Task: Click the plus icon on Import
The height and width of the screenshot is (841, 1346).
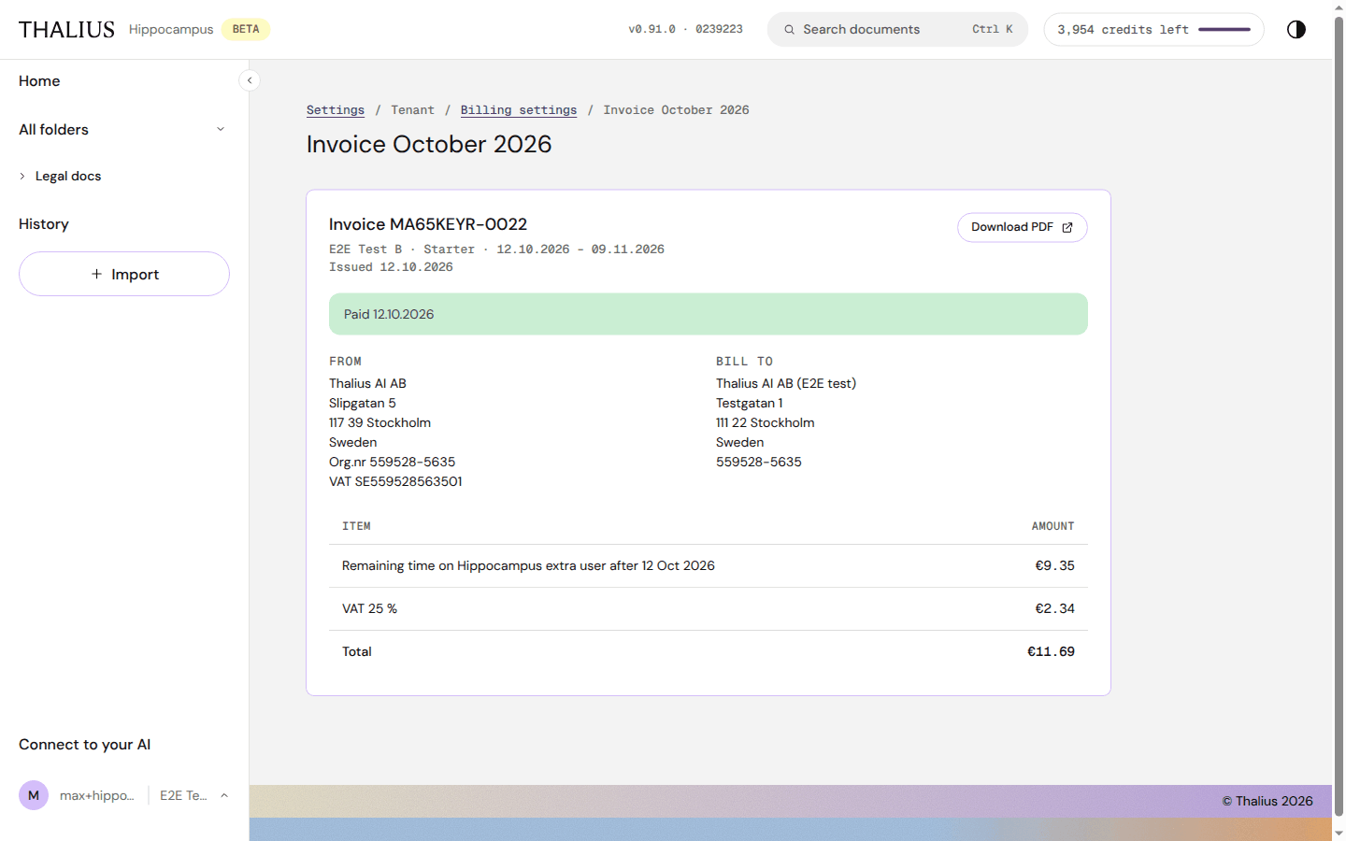Action: 96,274
